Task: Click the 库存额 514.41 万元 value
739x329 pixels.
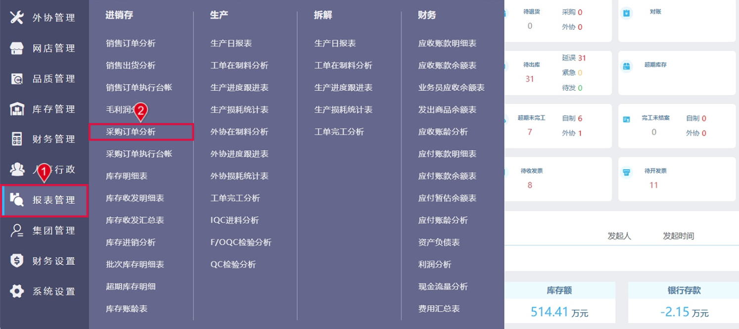Action: pos(559,312)
